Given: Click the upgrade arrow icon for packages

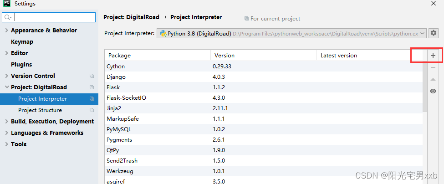Looking at the screenshot, I should [x=433, y=79].
